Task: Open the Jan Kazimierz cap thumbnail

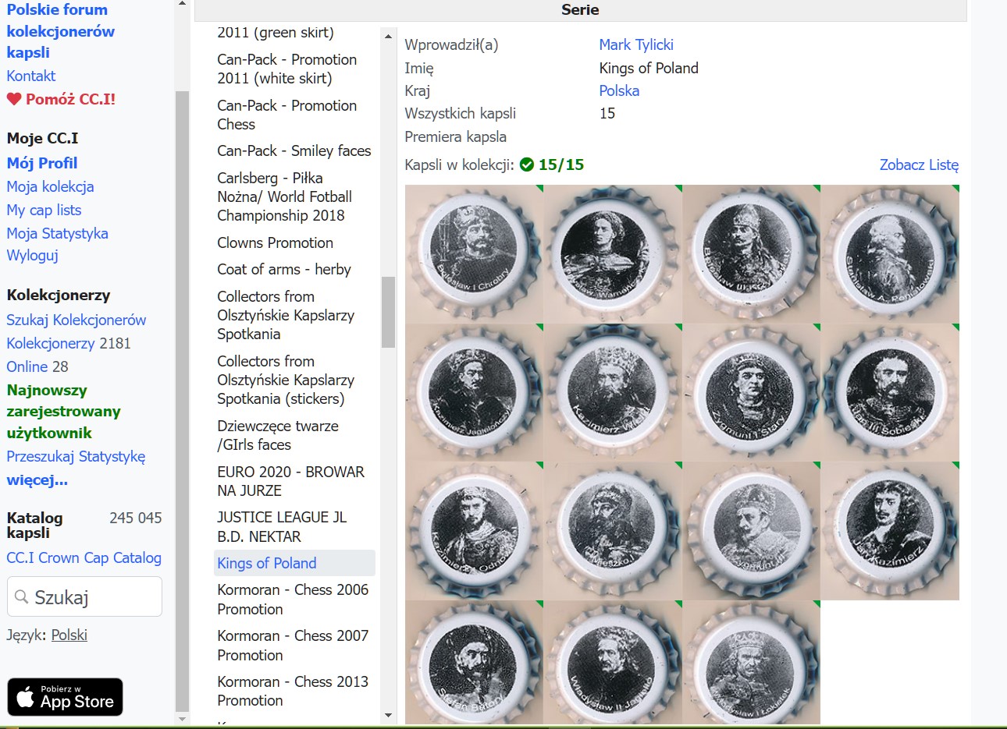Action: [x=890, y=530]
